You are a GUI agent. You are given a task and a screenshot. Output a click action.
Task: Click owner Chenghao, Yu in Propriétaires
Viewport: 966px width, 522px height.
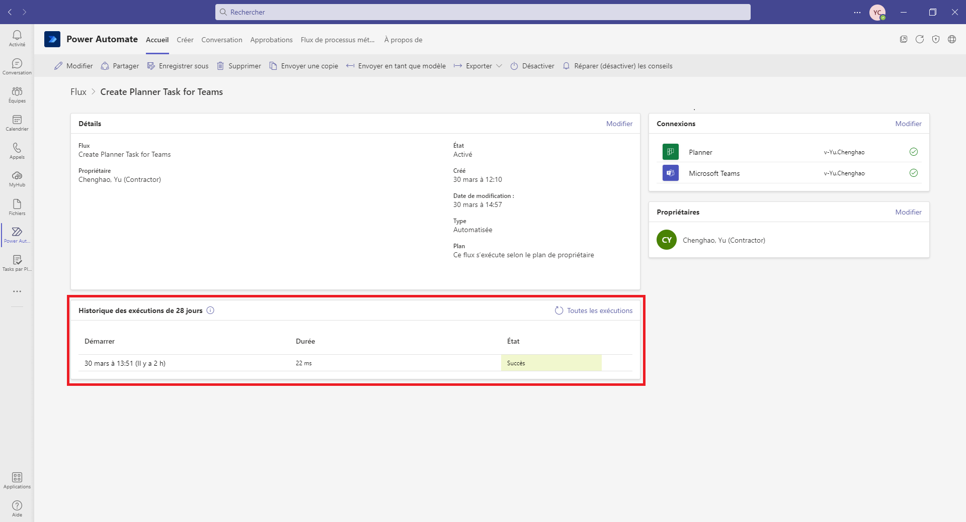coord(724,240)
